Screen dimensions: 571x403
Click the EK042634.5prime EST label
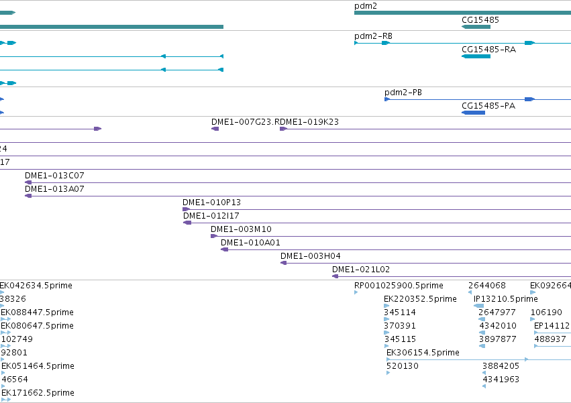coord(36,286)
